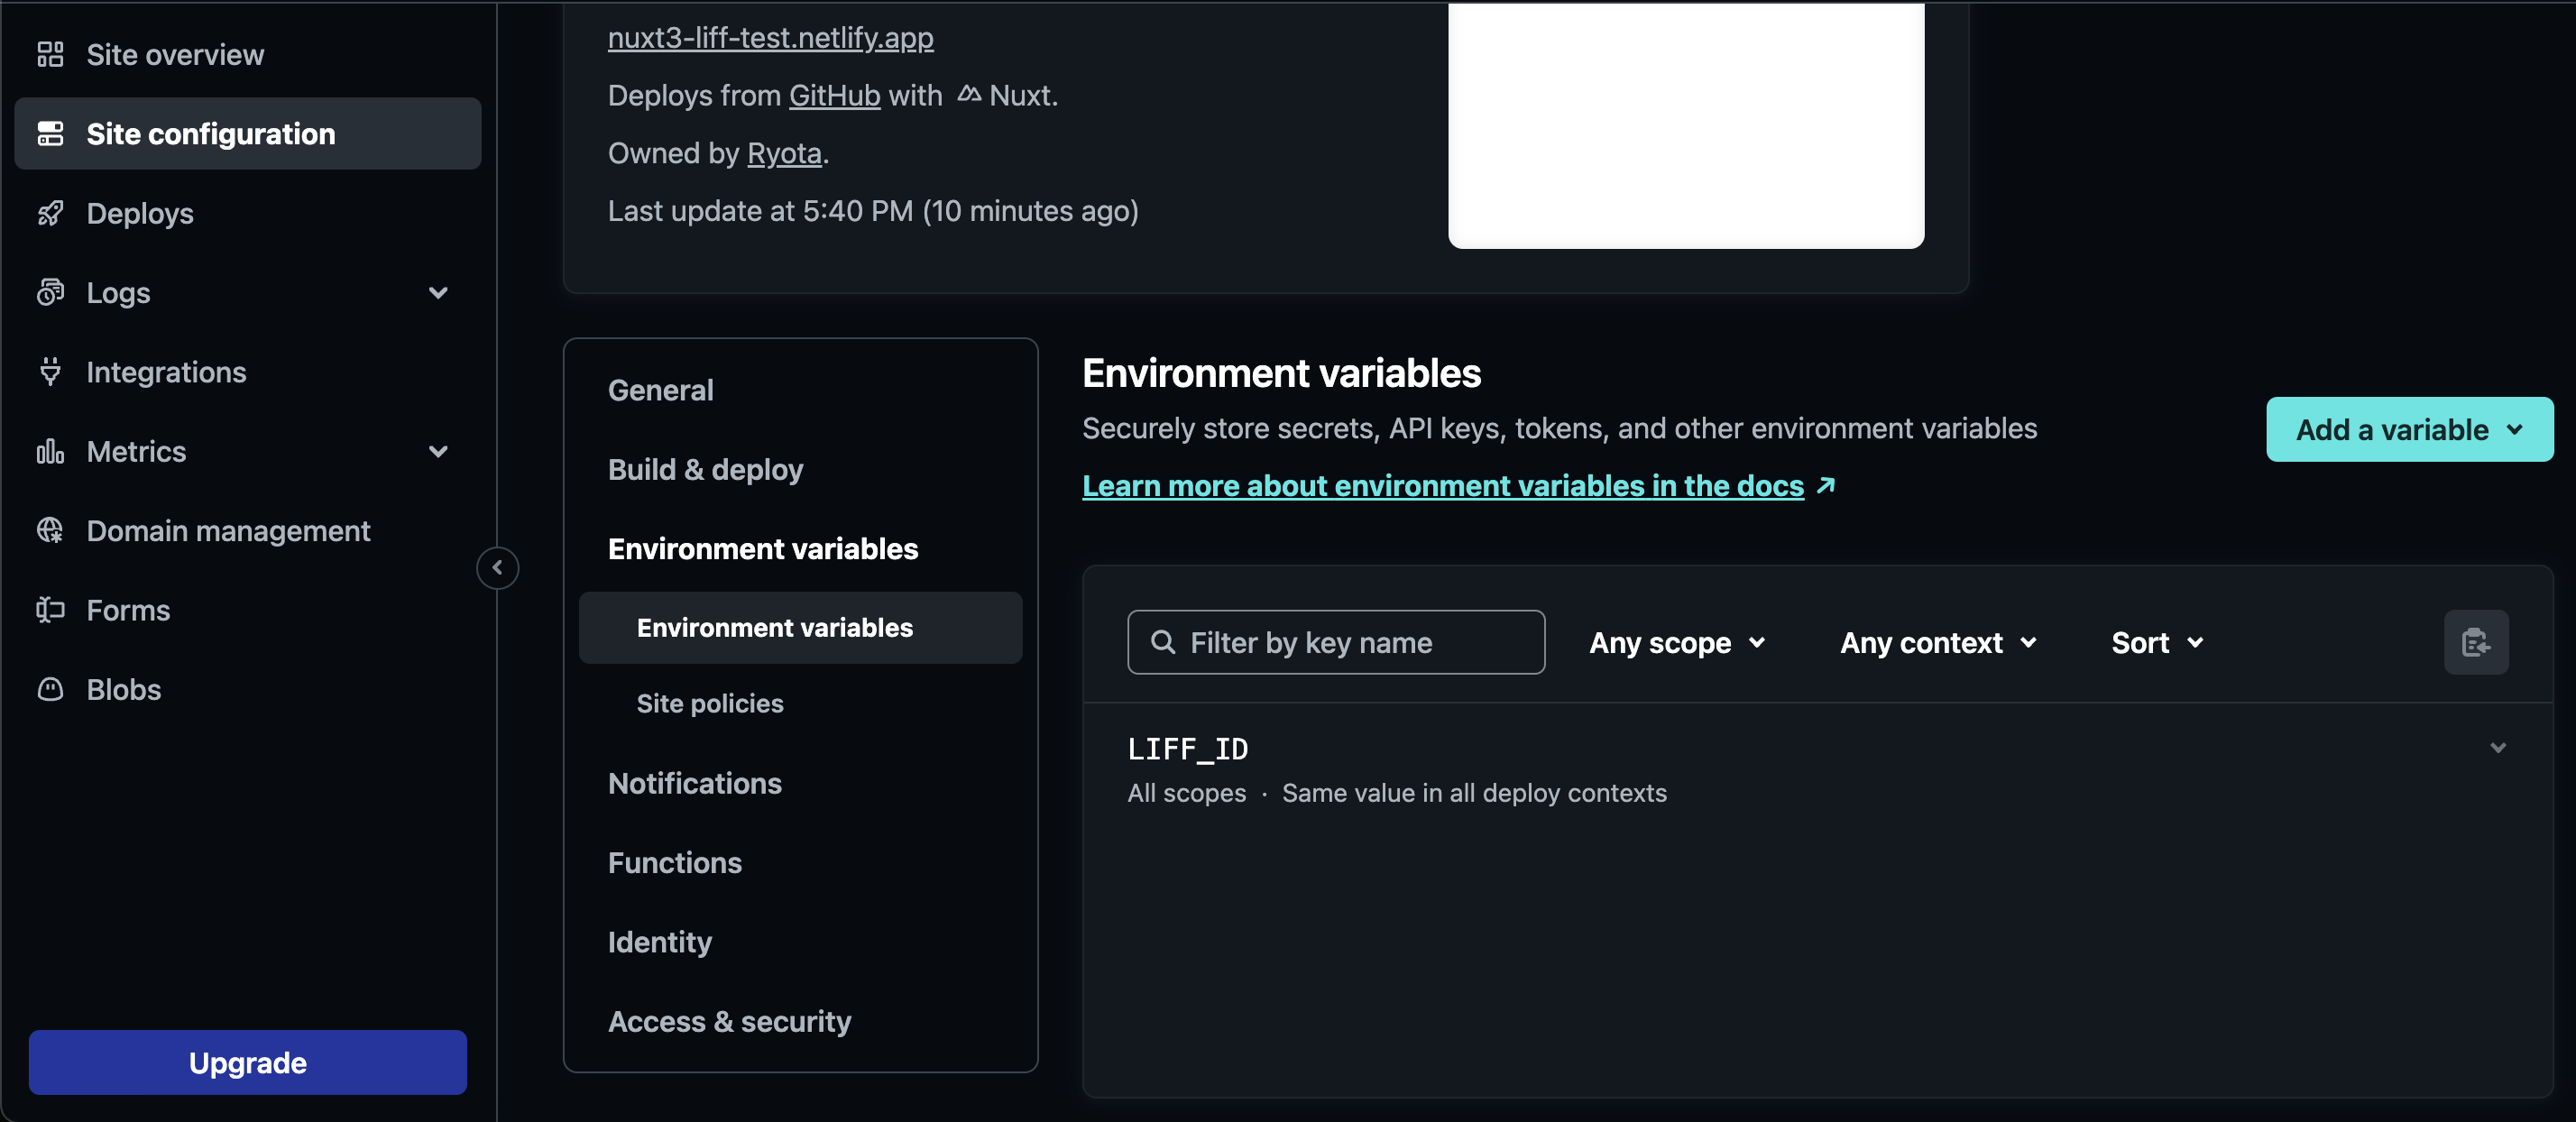Click Filter by key name input field

1336,642
